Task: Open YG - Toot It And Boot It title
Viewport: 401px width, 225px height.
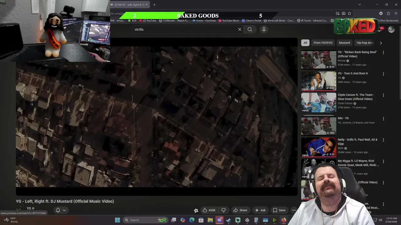Action: pos(353,73)
